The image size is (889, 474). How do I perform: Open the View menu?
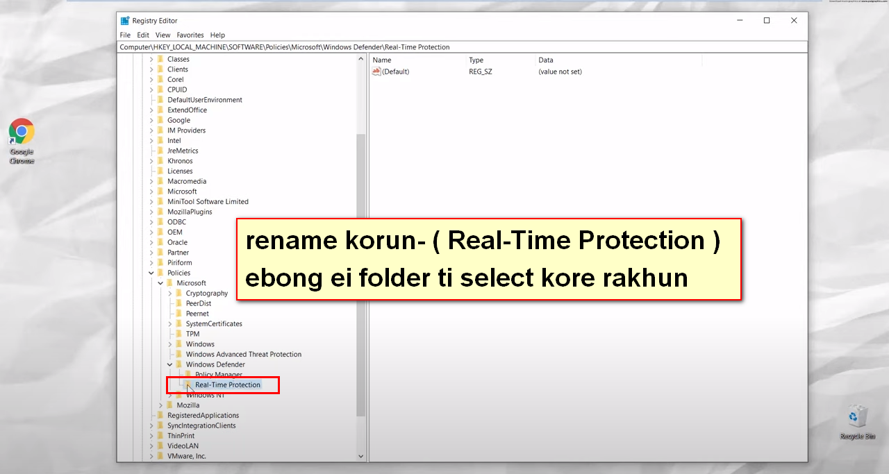(163, 35)
